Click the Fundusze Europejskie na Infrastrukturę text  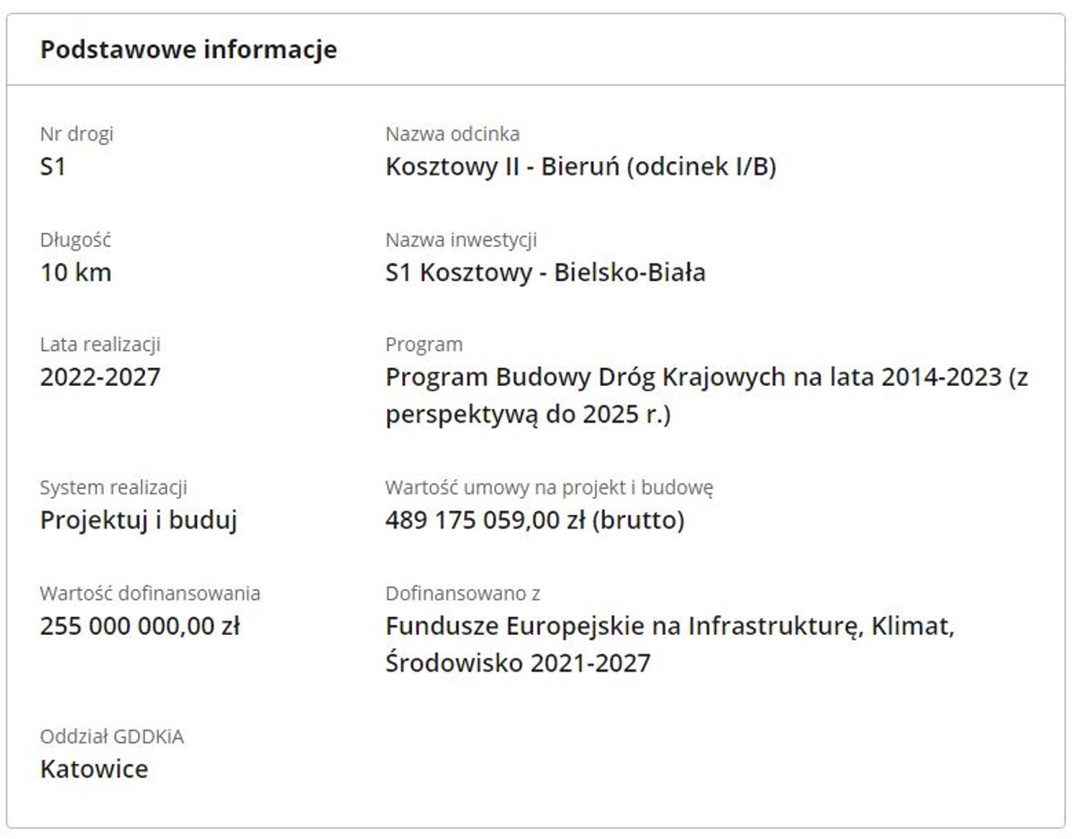pyautogui.click(x=670, y=626)
